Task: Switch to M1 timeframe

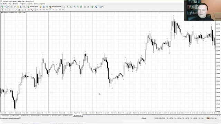Action: click(37, 10)
